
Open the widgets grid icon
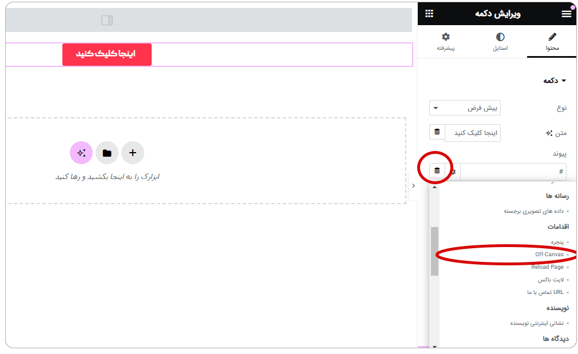[x=429, y=14]
